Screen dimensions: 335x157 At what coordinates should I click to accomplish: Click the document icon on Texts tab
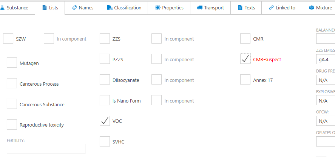tap(240, 8)
